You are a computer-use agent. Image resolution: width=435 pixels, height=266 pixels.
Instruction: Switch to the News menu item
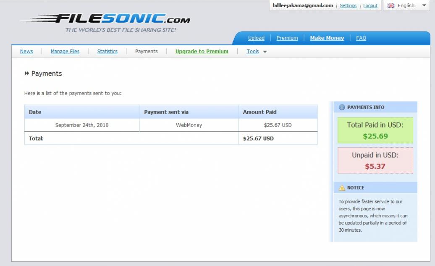click(26, 52)
